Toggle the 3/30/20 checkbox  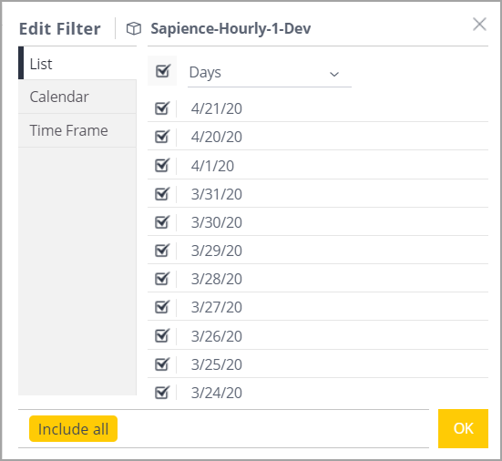pyautogui.click(x=162, y=221)
